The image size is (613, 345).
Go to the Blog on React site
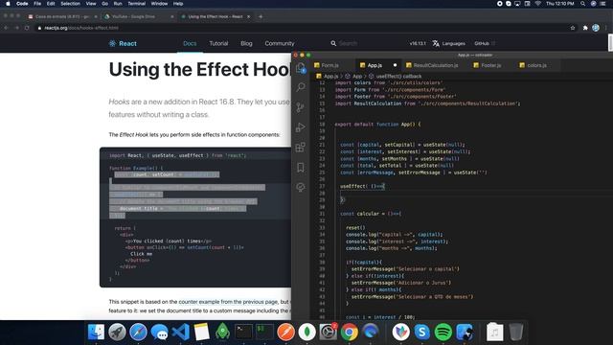click(246, 43)
